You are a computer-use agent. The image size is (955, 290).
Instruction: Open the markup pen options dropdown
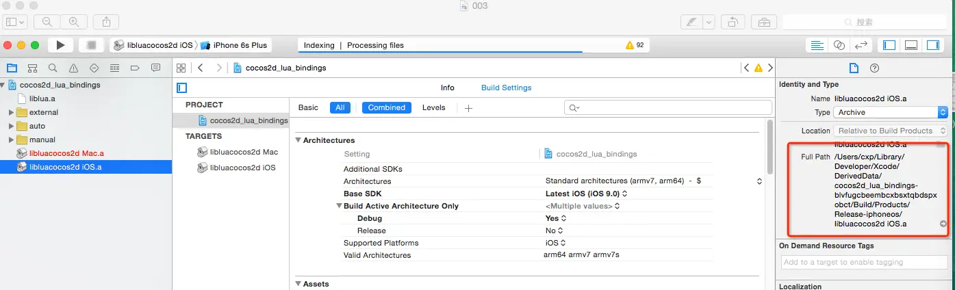pyautogui.click(x=709, y=22)
